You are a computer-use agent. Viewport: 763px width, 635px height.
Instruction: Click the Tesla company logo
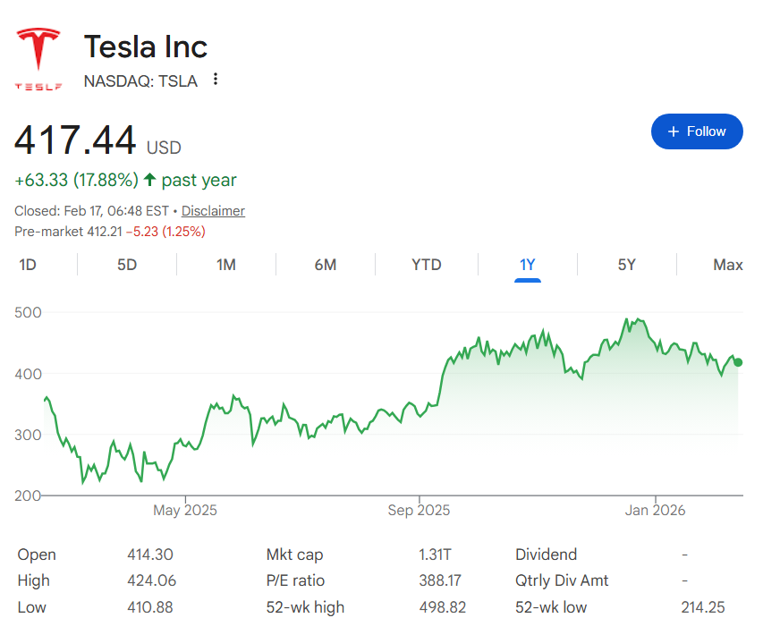tap(38, 54)
